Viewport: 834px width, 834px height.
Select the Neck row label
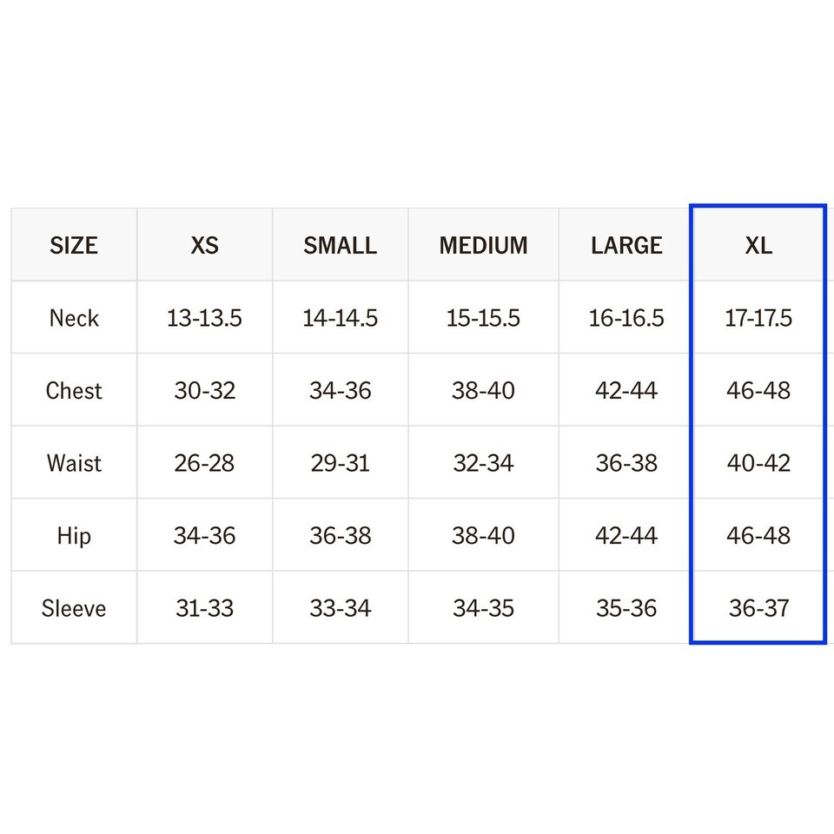click(74, 318)
